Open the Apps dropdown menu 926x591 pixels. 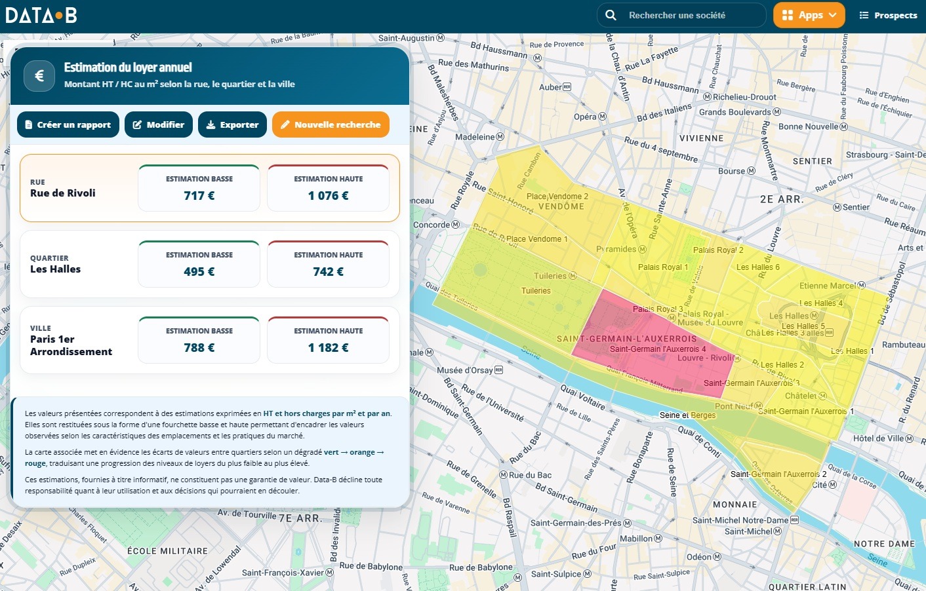[x=809, y=15]
